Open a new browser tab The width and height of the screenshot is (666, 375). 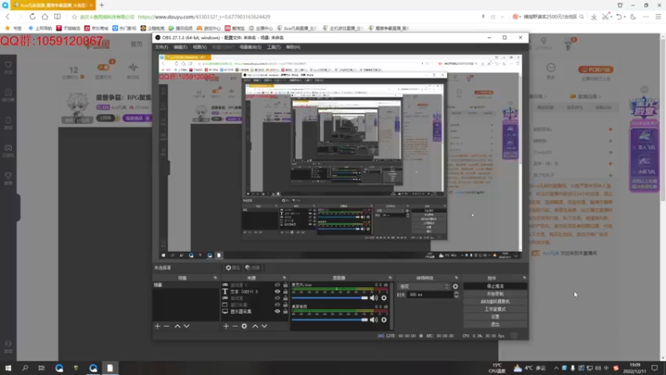[x=102, y=5]
